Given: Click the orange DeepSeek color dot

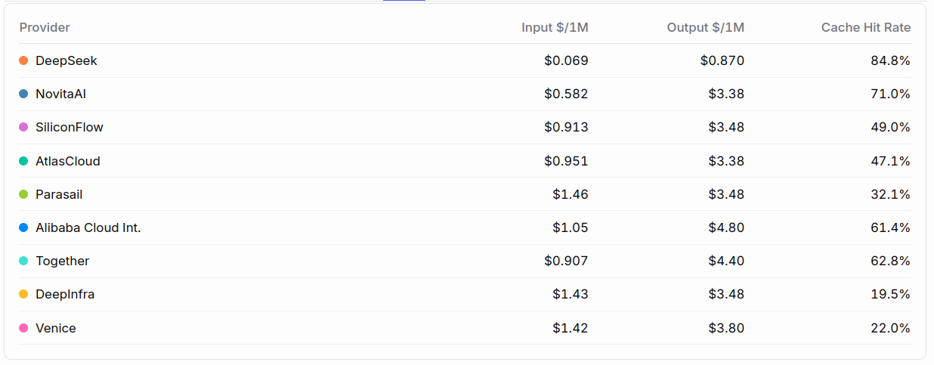Looking at the screenshot, I should pos(23,60).
